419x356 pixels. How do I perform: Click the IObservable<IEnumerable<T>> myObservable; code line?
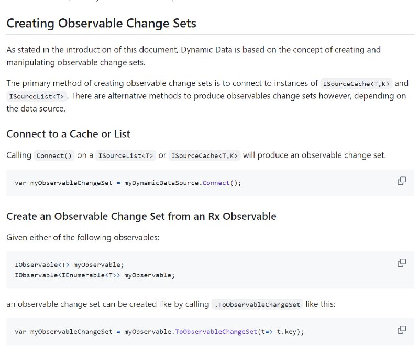click(x=95, y=275)
